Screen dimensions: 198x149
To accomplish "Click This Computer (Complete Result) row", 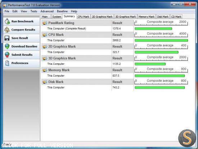I will click(x=87, y=29).
